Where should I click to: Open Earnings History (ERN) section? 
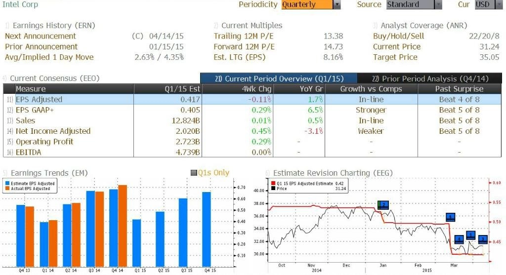[53, 26]
